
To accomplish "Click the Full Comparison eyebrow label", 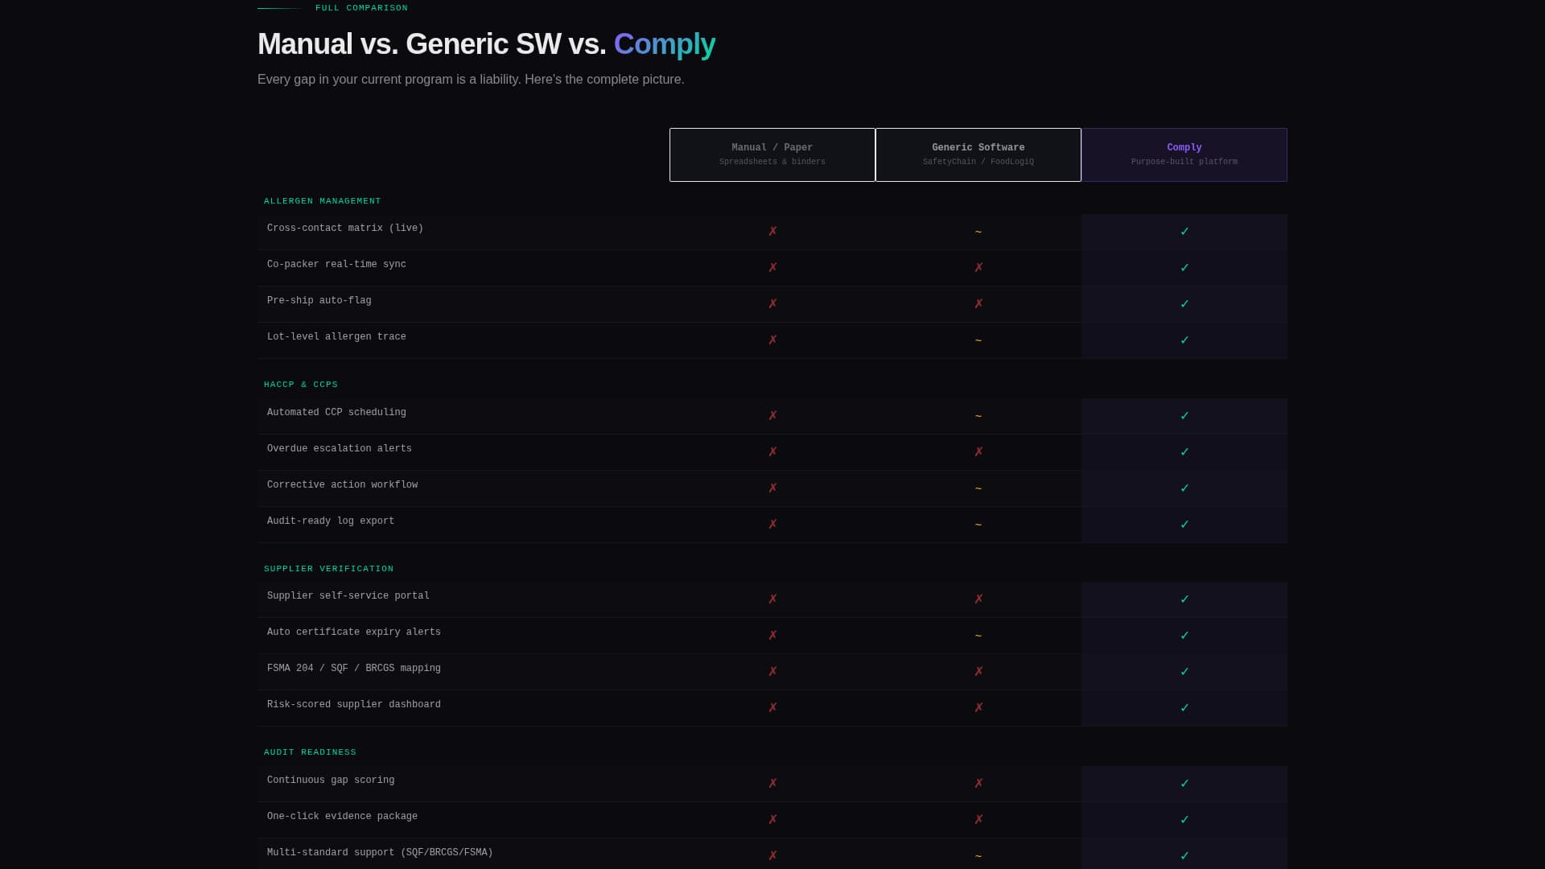I will click(x=361, y=8).
